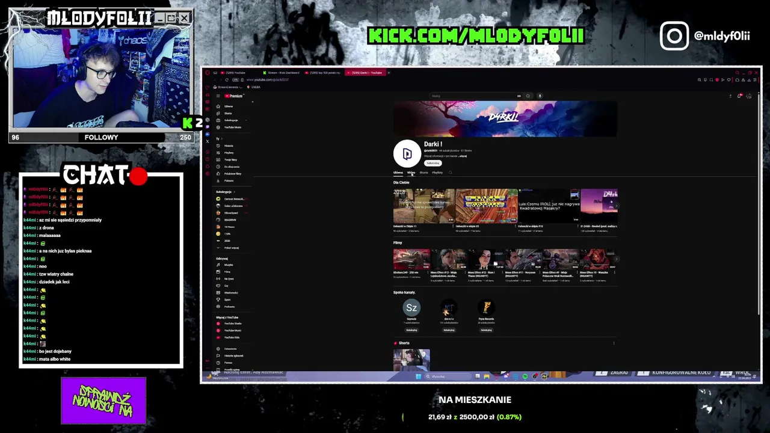Screen dimensions: 770x433
Task: Open the YouTube account avatar menu
Action: 749,96
